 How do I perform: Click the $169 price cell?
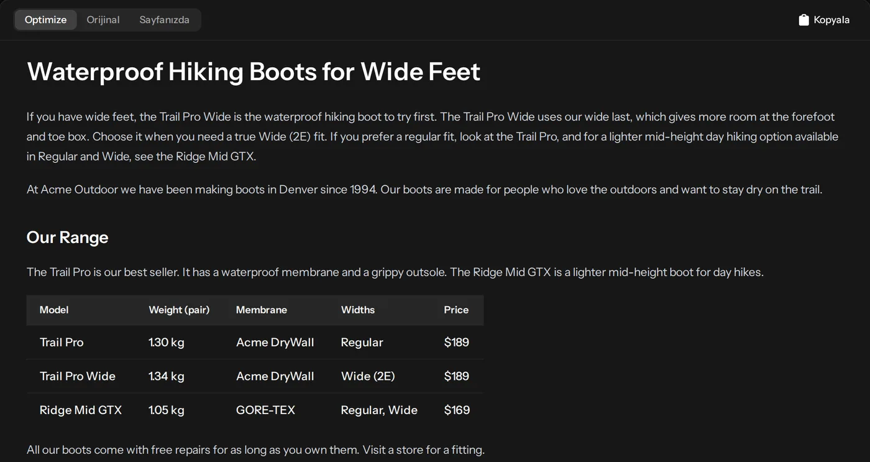457,410
